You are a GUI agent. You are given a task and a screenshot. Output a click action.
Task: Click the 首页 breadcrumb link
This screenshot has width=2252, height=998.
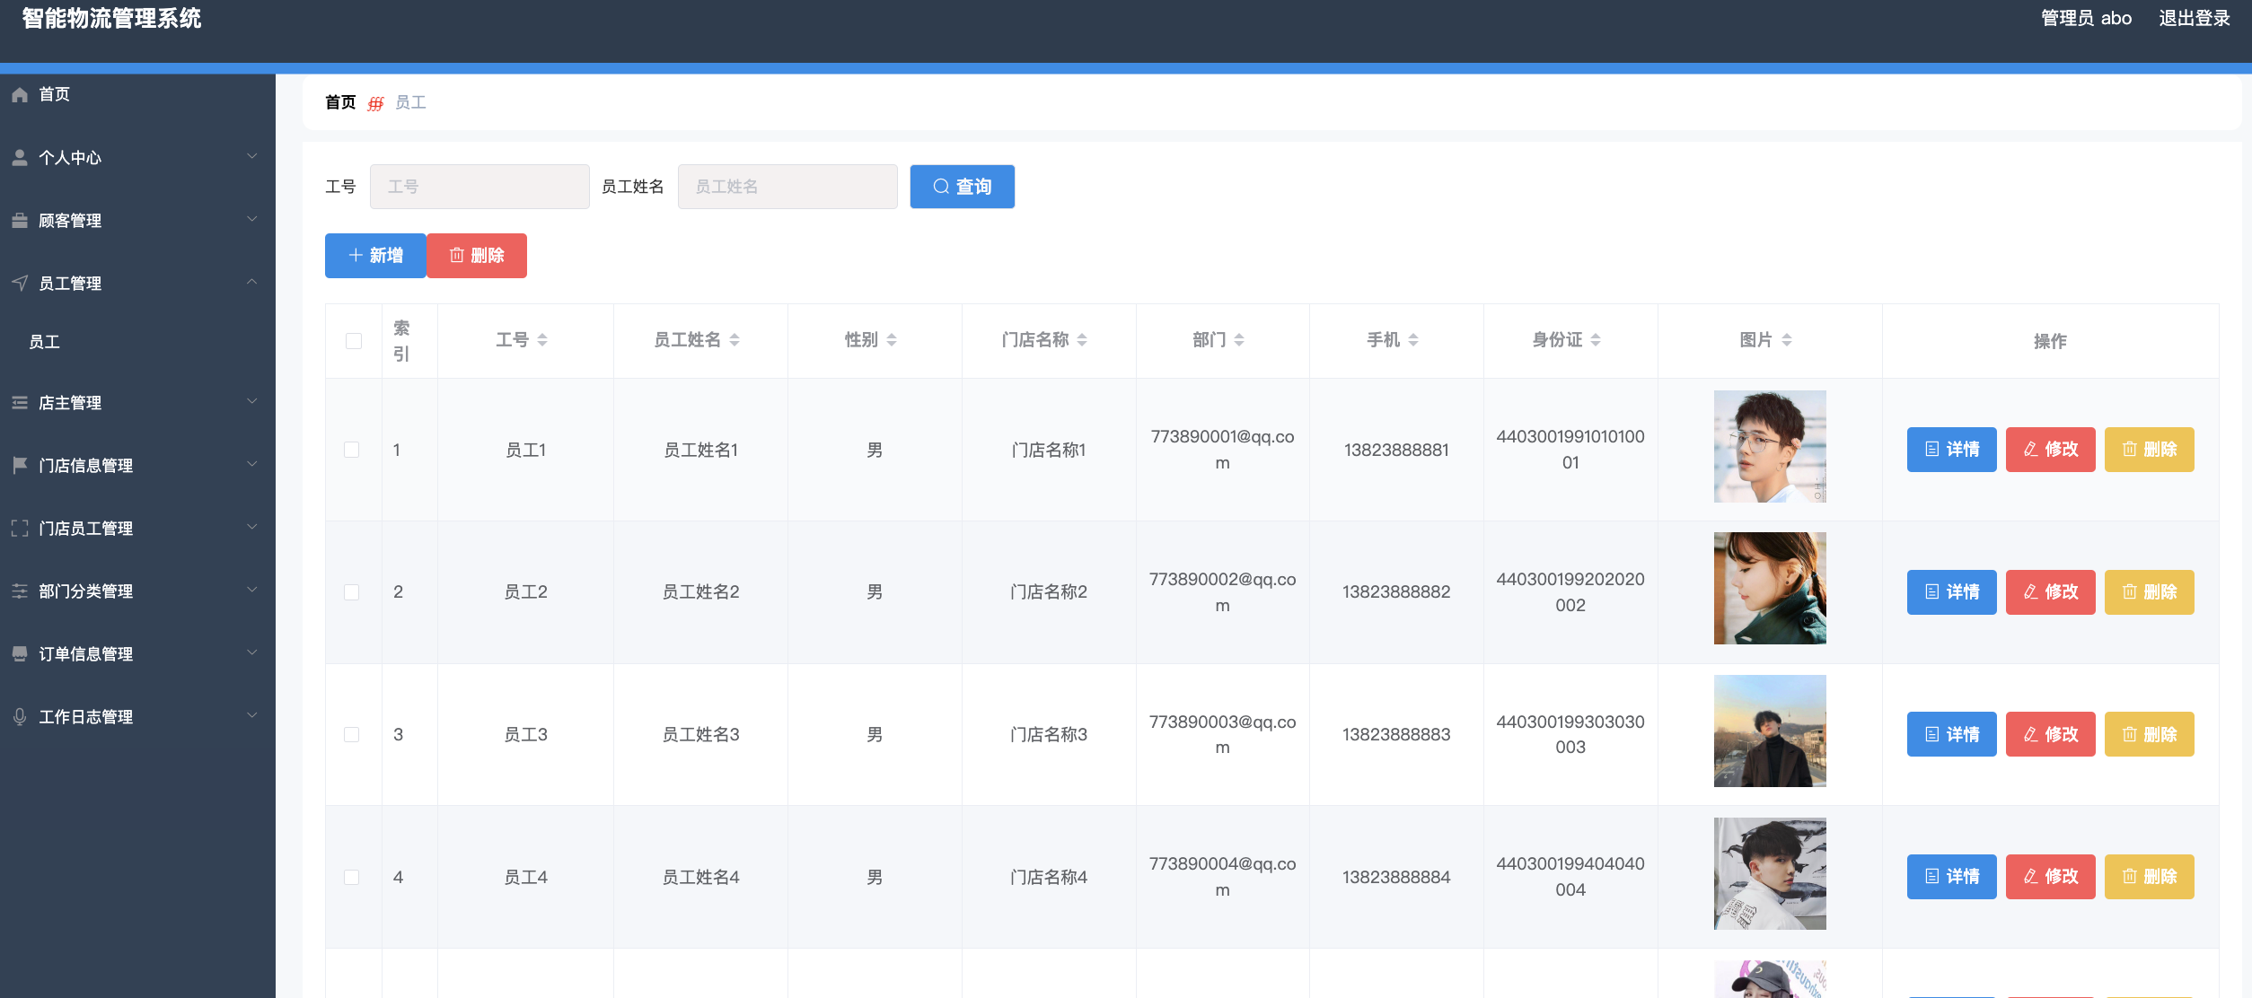(340, 102)
